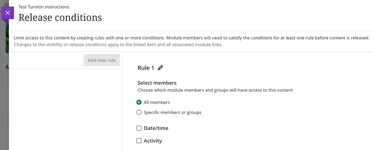Screen dimensions: 373x150
Task: Click the Test Turnitin Instructions subtitle
Action: coord(44,7)
